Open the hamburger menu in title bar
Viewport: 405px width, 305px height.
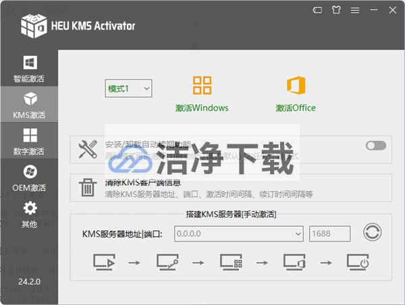355,10
